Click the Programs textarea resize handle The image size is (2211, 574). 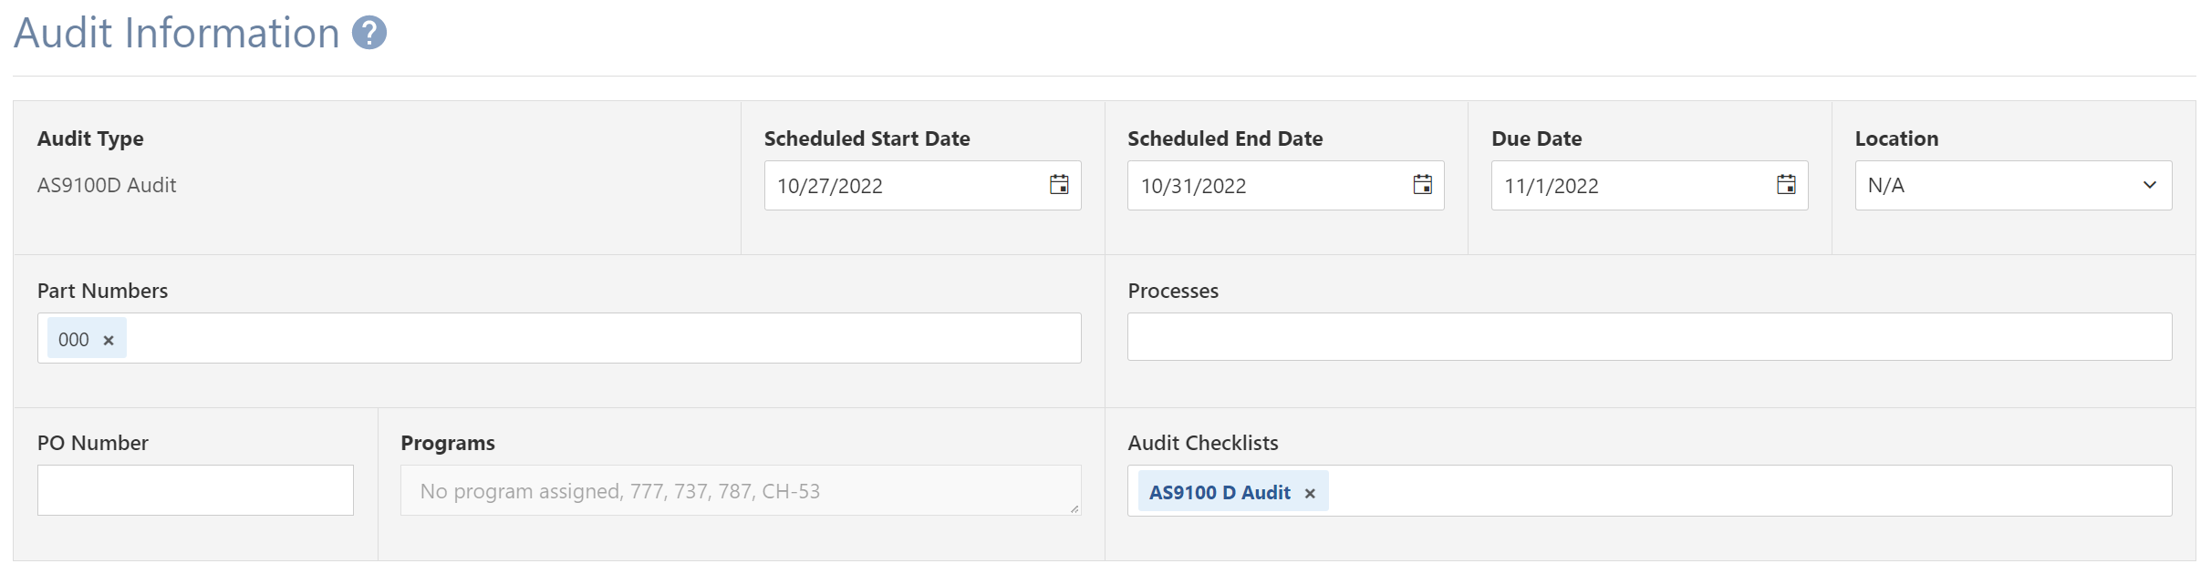coord(1074,508)
